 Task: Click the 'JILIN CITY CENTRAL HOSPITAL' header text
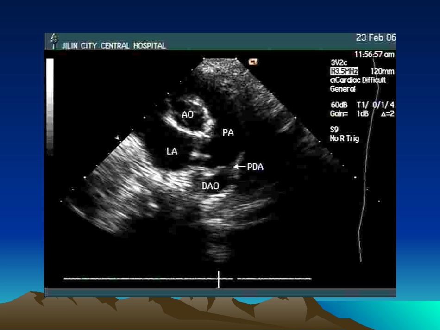pos(114,46)
